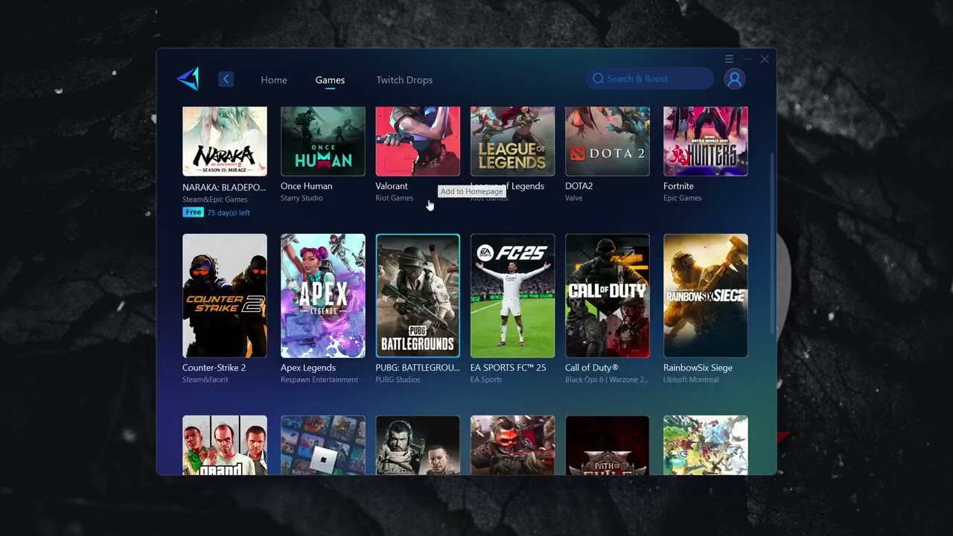This screenshot has height=536, width=953.
Task: Switch to the Home tab
Action: (x=274, y=80)
